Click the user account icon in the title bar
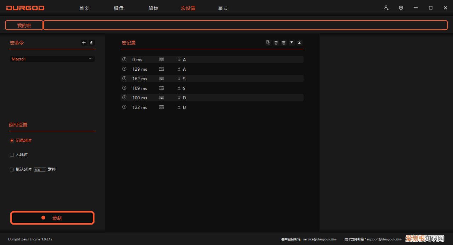The height and width of the screenshot is (245, 453). (386, 7)
